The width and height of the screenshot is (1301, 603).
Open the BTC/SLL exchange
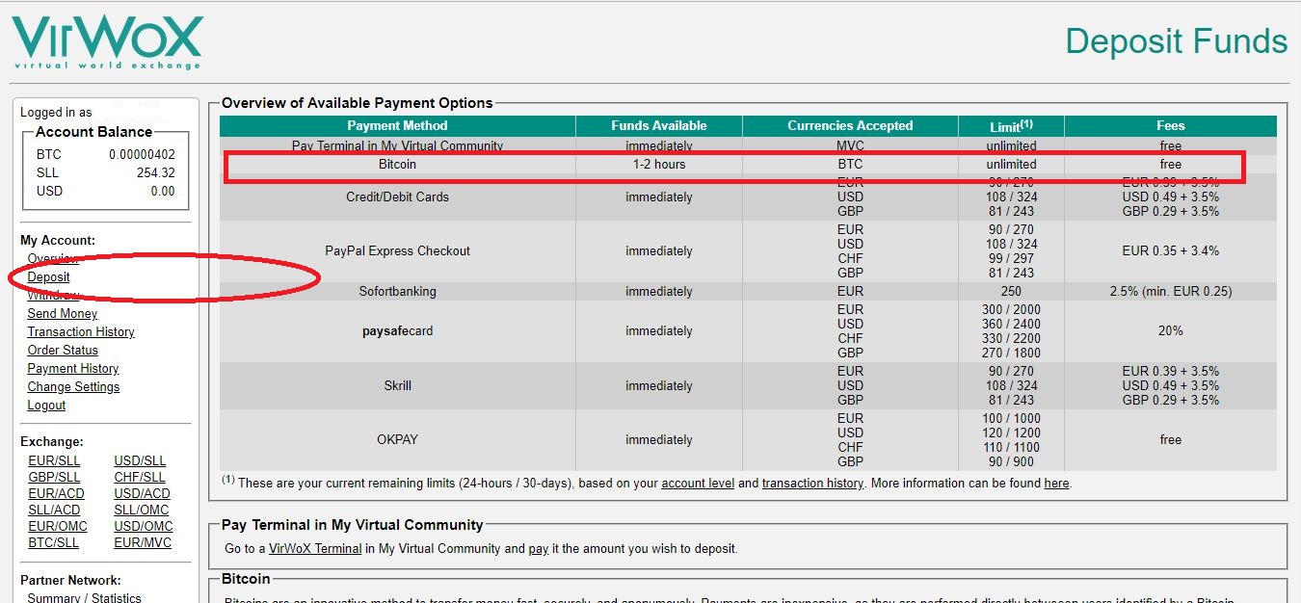click(x=53, y=543)
